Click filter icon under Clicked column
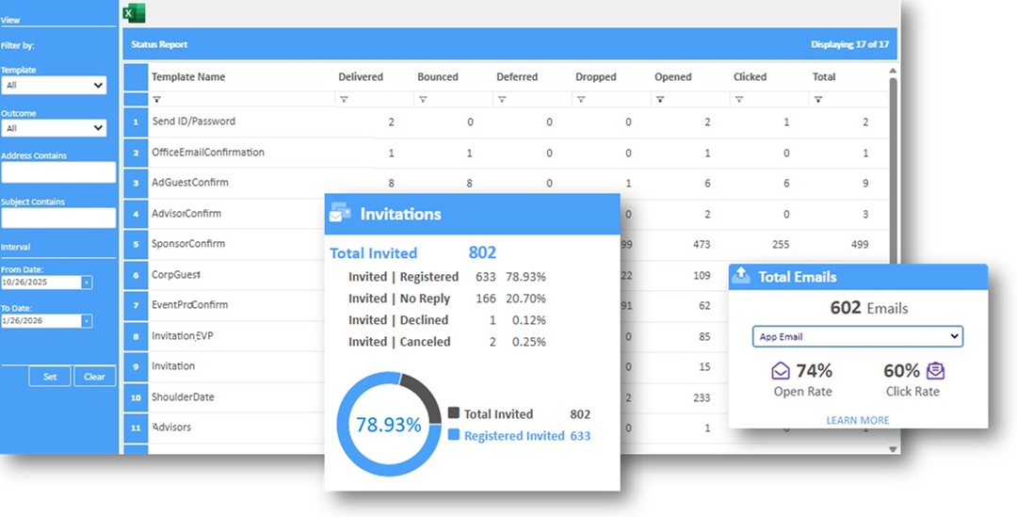 click(739, 99)
